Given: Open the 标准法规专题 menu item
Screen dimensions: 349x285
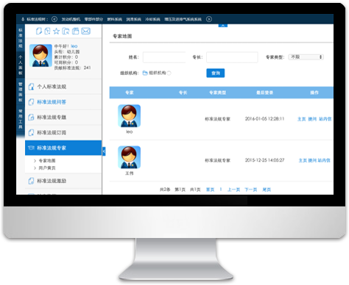Looking at the screenshot, I should point(63,118).
